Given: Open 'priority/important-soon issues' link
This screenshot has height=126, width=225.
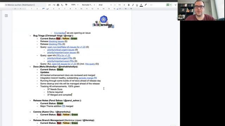Looking at the screenshot, I should (x=62, y=52).
